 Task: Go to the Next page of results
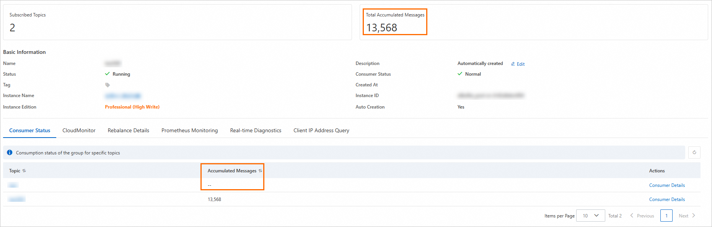[x=687, y=216]
